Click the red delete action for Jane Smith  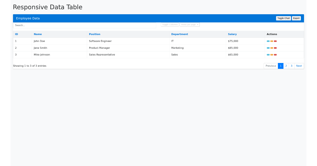point(275,48)
